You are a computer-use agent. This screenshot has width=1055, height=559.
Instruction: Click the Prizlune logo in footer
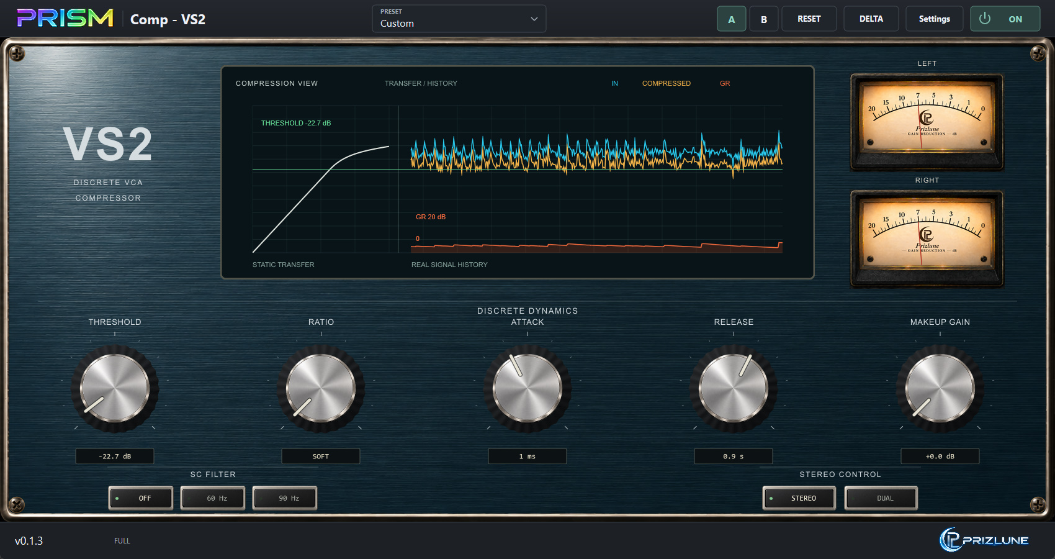[x=984, y=540]
